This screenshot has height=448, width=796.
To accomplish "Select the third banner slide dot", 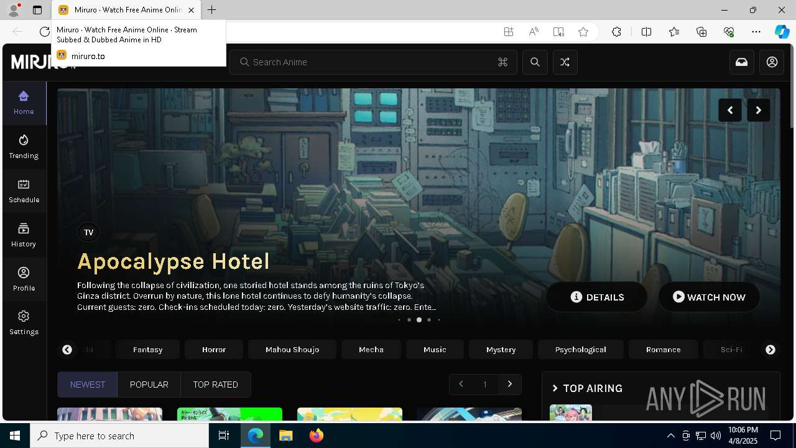I will click(x=419, y=320).
